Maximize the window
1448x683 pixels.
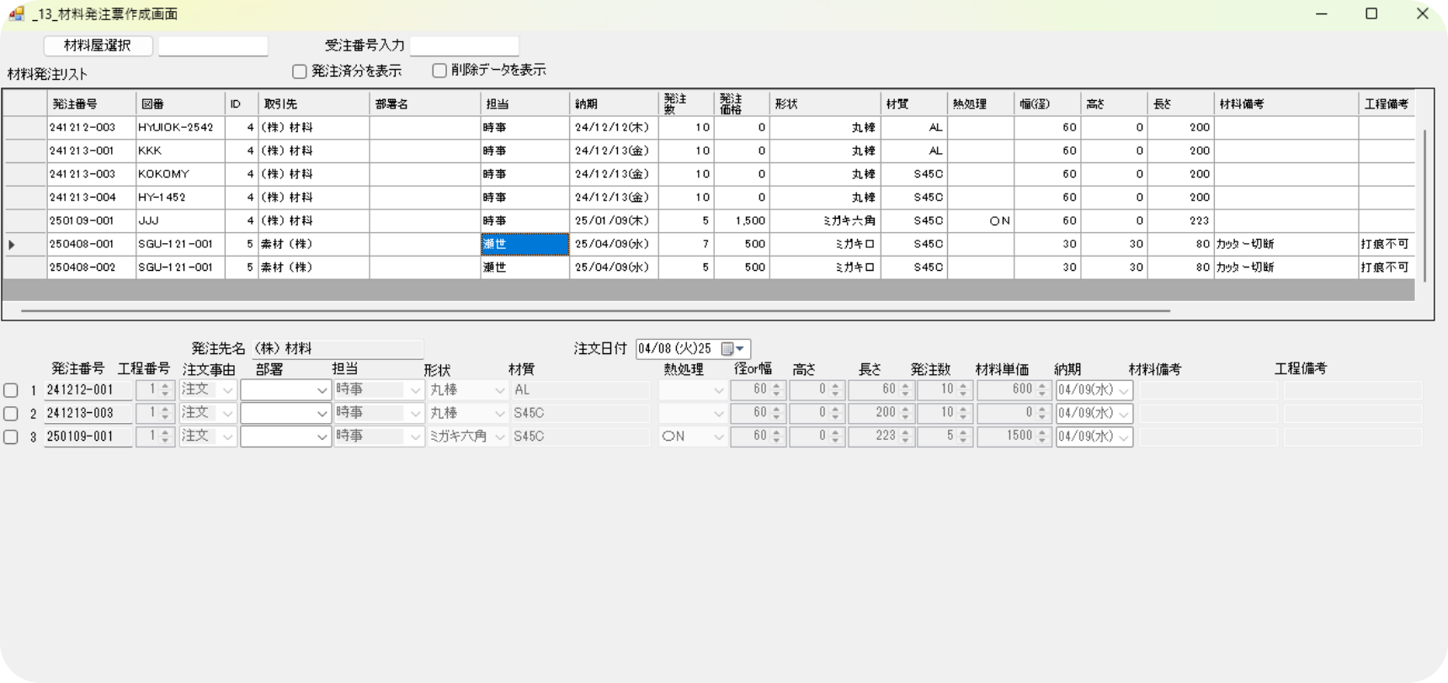(x=1371, y=14)
